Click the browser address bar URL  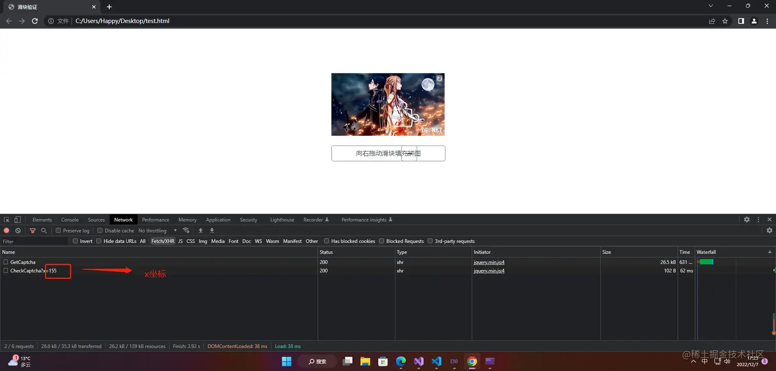tap(122, 21)
